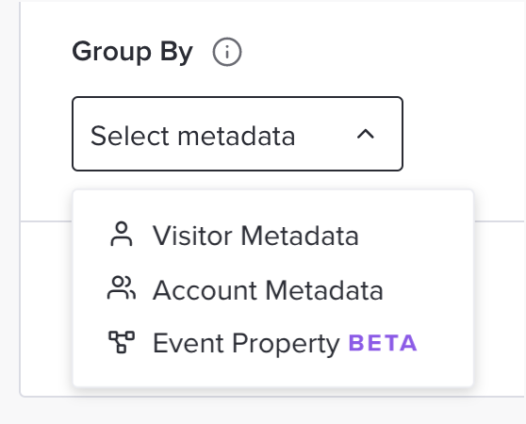Image resolution: width=526 pixels, height=424 pixels.
Task: Click the word Metadata in Account Metadata
Action: pyautogui.click(x=324, y=290)
